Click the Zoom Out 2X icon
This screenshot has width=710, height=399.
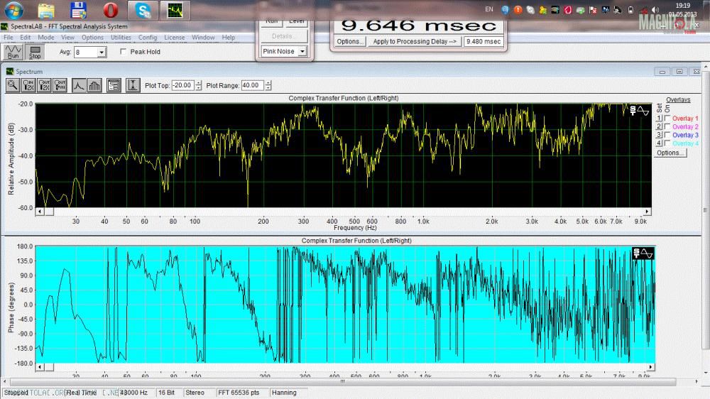(44, 85)
